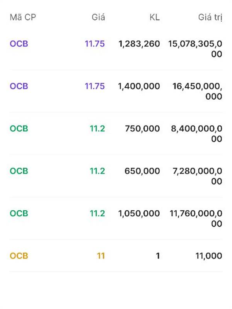Image resolution: width=232 pixels, height=309 pixels.
Task: Click the value 7,280,000,000
Action: click(x=196, y=176)
